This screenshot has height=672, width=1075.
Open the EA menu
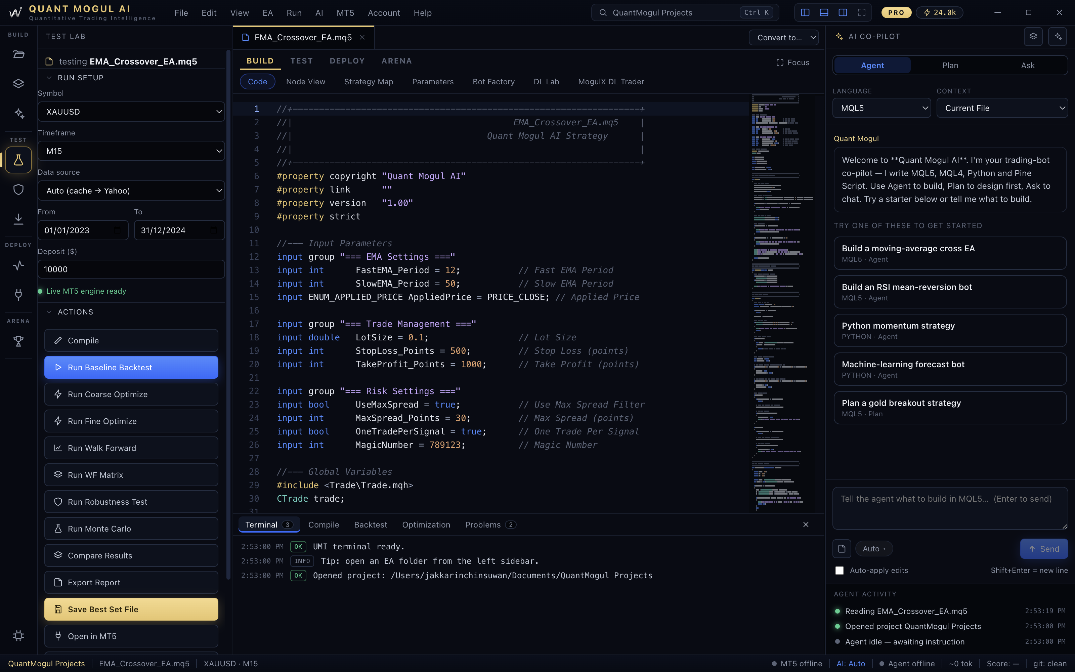[267, 13]
